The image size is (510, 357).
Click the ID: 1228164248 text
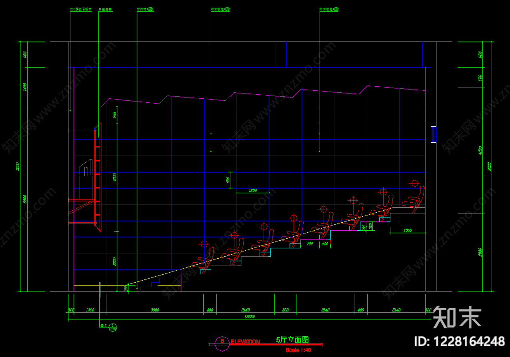pyautogui.click(x=459, y=341)
